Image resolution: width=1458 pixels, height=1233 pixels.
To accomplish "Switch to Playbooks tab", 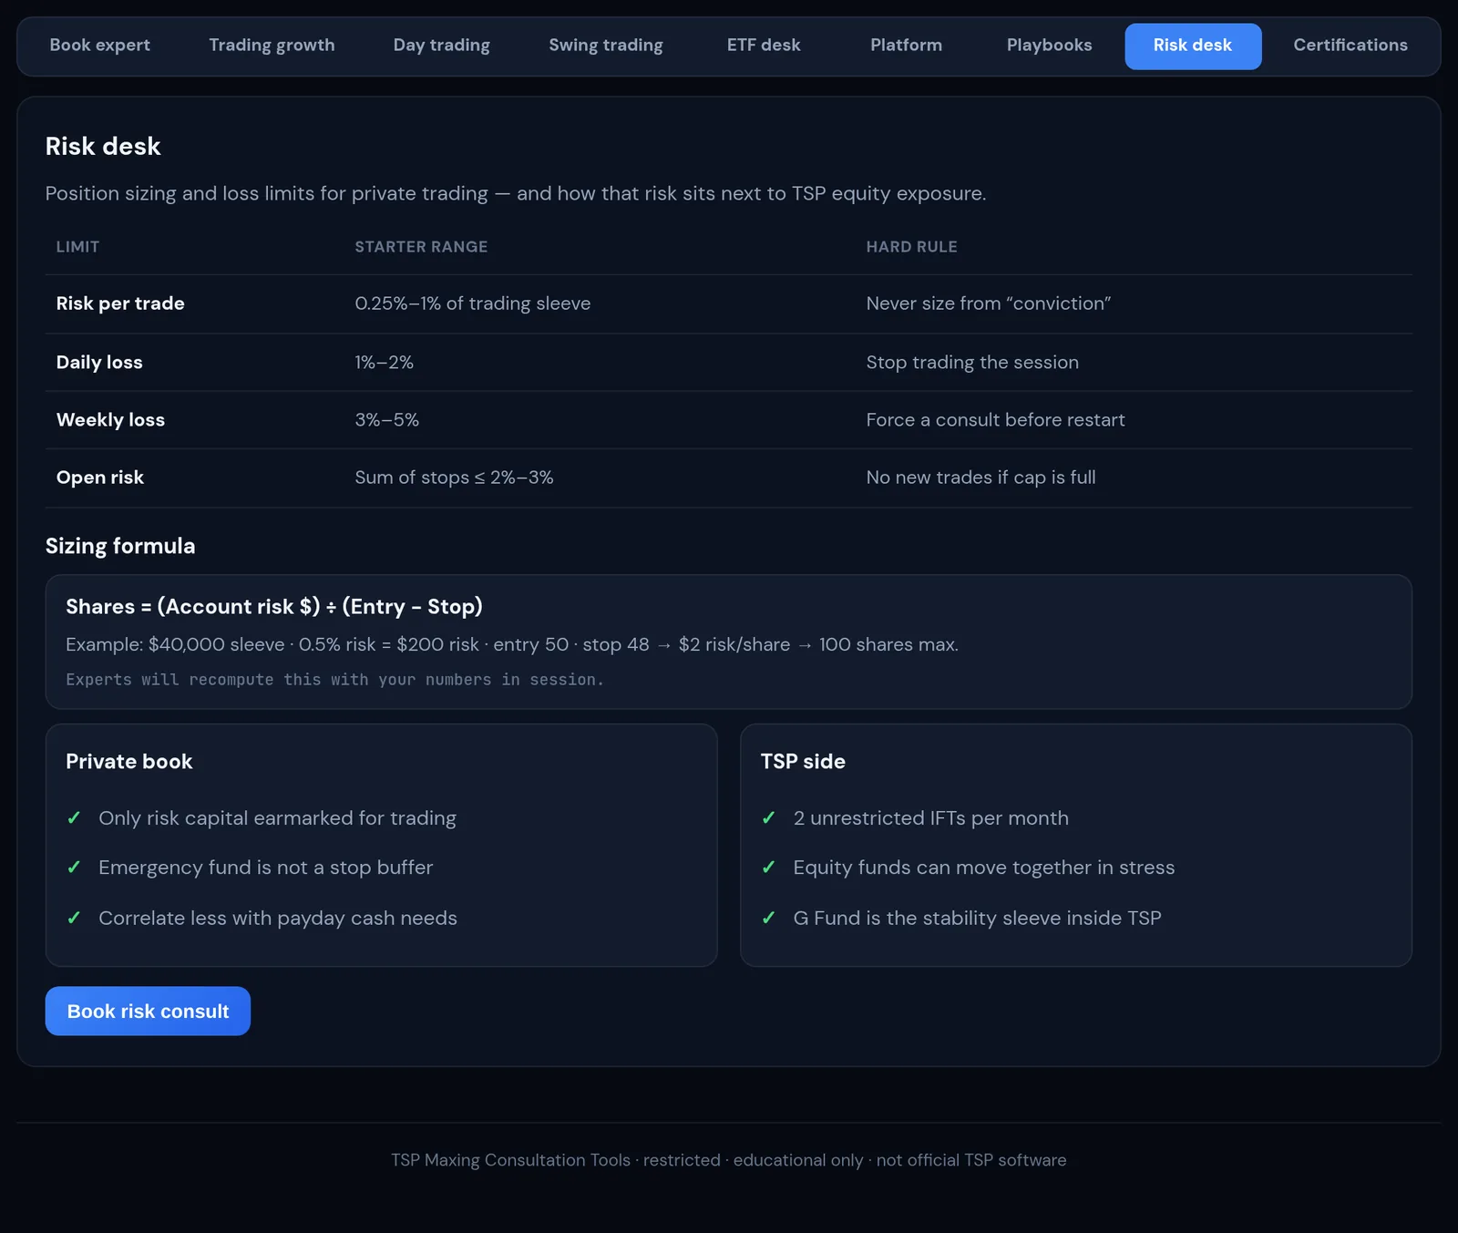I will point(1050,46).
